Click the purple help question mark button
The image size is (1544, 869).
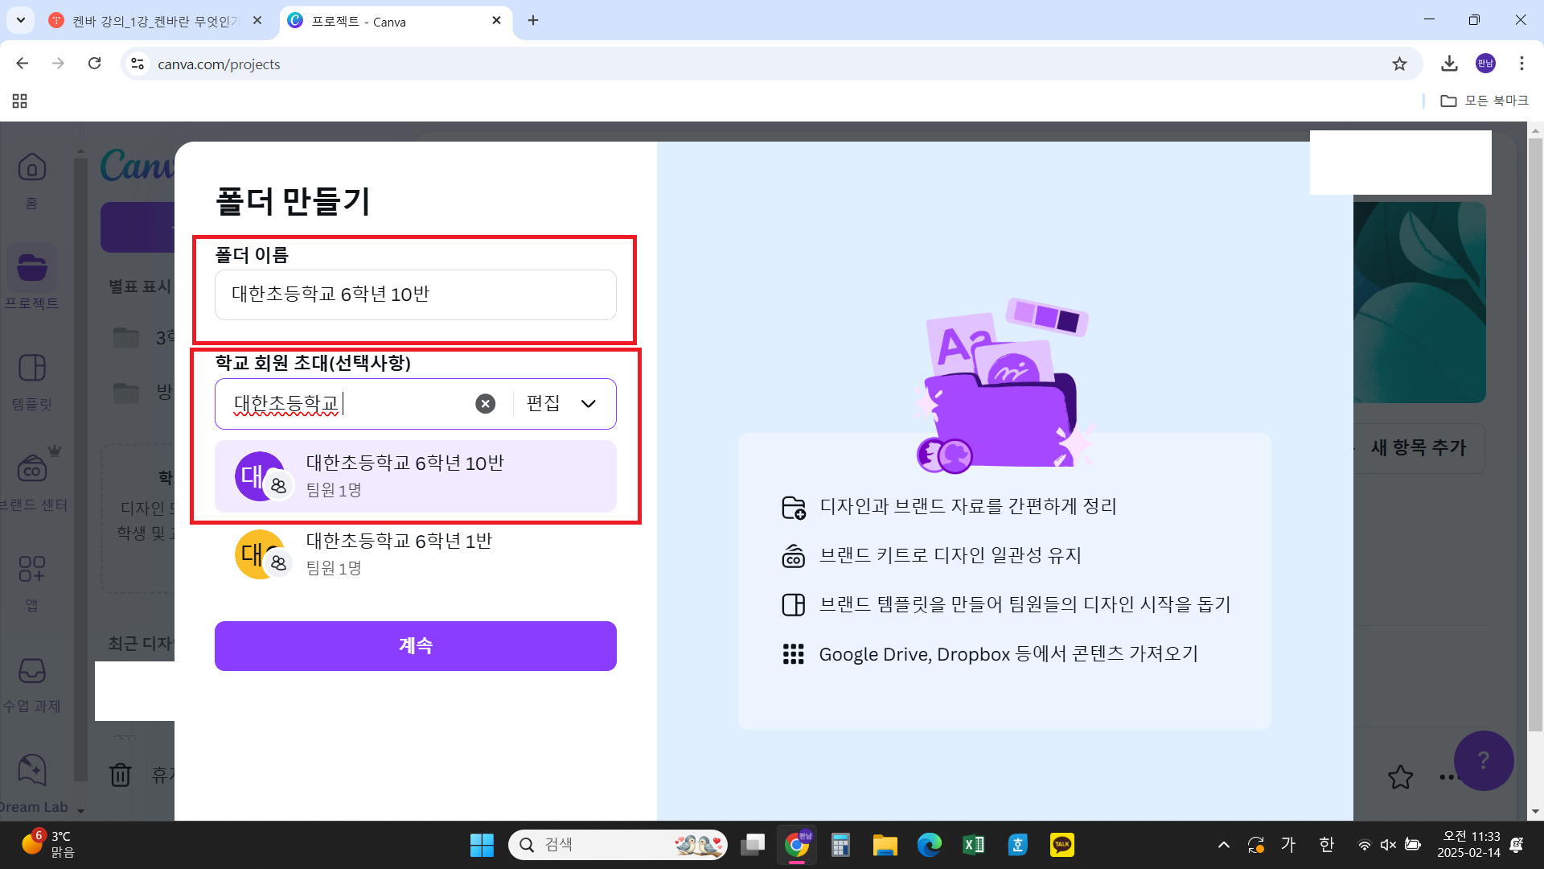(1484, 760)
